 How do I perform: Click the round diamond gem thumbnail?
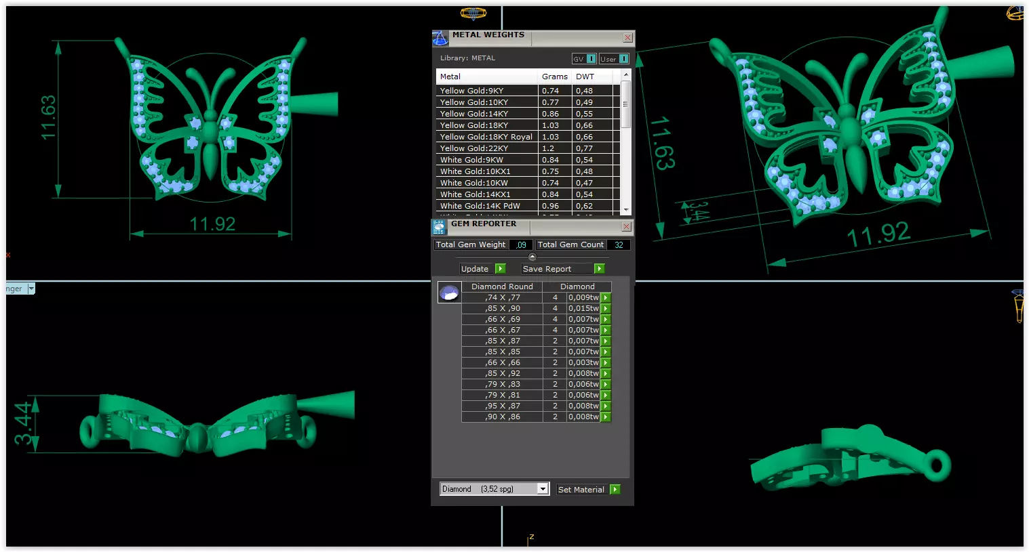coord(449,293)
